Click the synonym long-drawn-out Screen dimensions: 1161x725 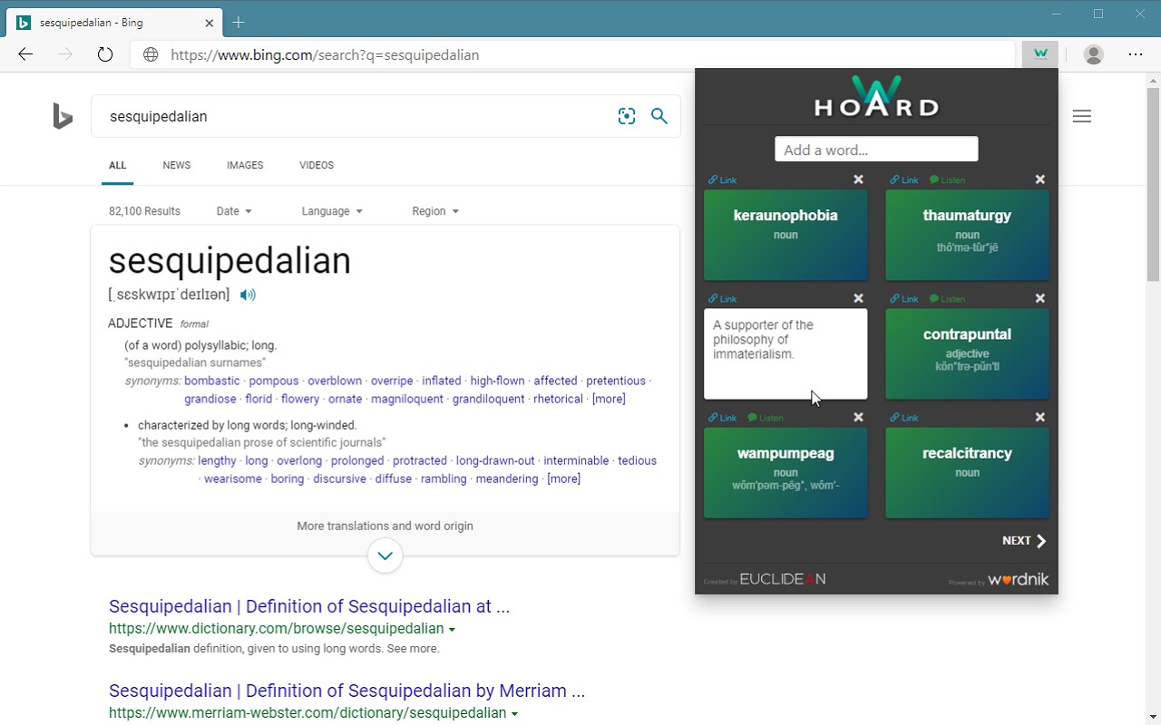click(x=495, y=460)
